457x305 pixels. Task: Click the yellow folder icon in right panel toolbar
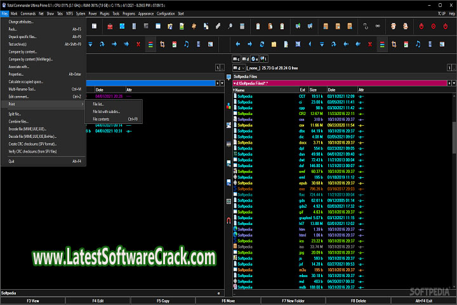[274, 44]
